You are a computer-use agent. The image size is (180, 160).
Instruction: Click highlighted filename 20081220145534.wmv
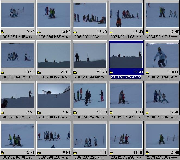(126, 77)
